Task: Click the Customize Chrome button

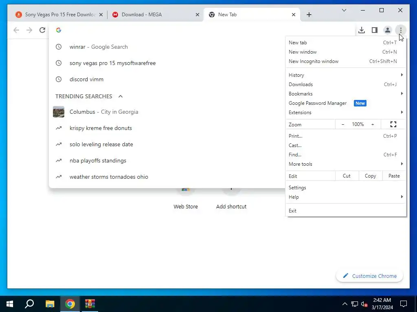Action: coord(369,276)
